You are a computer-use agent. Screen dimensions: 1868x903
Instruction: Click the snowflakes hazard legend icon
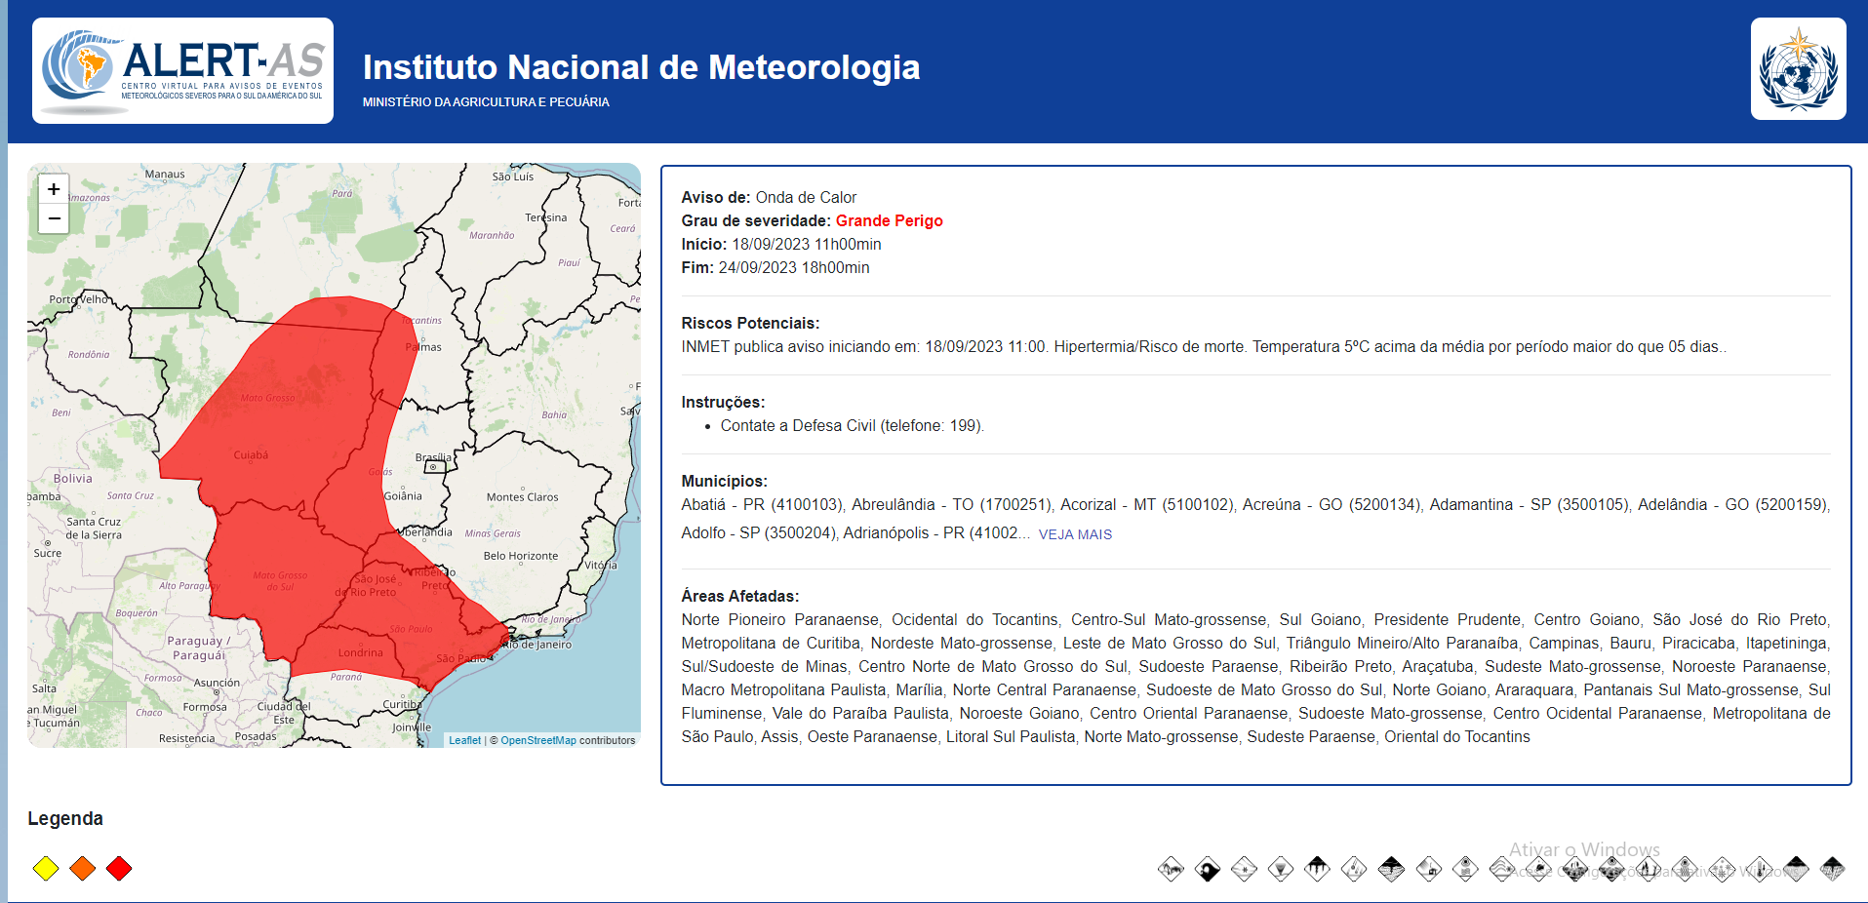[x=1723, y=869]
